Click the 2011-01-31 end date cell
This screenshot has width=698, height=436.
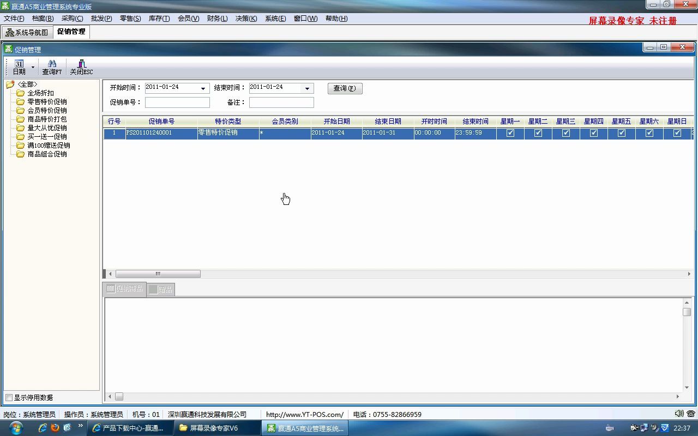pyautogui.click(x=388, y=133)
